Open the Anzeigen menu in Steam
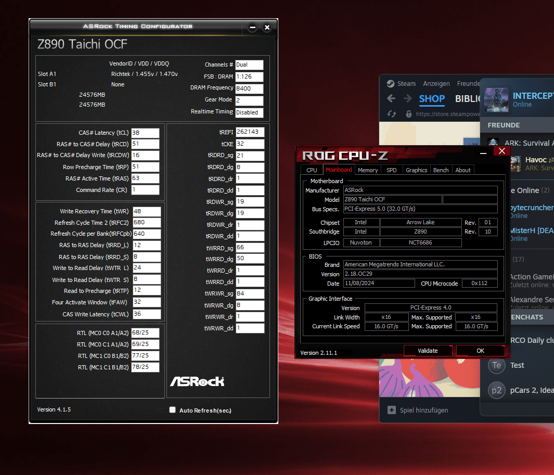The width and height of the screenshot is (554, 475). tap(436, 84)
